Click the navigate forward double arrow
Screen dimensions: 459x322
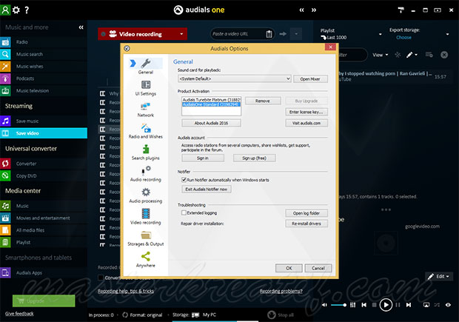[x=314, y=10]
